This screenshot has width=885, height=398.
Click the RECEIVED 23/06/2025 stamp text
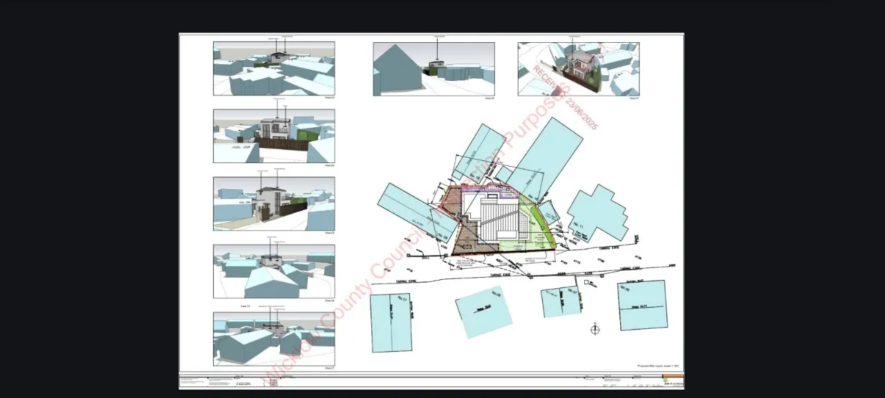click(x=563, y=97)
